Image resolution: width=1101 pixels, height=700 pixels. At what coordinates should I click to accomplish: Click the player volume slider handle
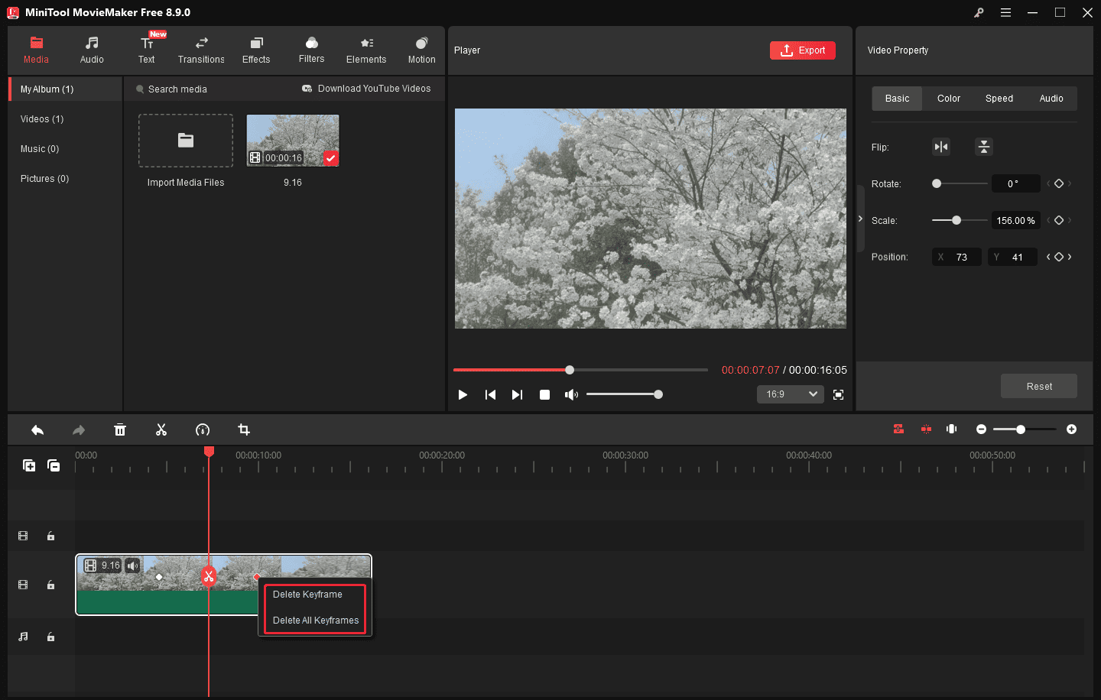pos(658,394)
